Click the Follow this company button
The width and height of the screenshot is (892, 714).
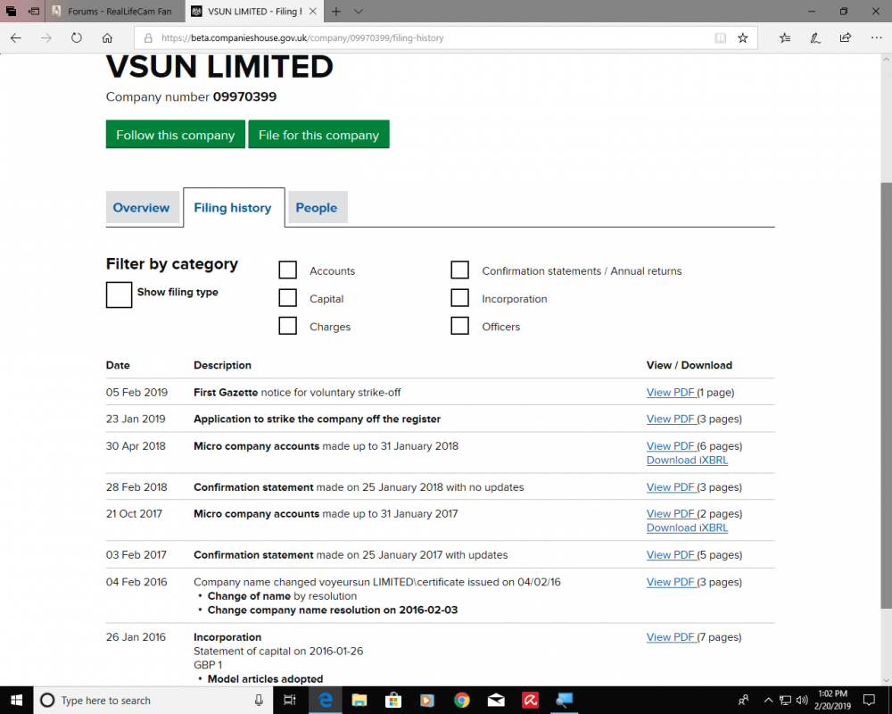175,134
